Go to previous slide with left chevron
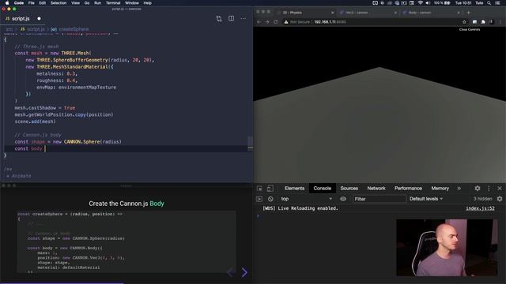 (x=231, y=272)
